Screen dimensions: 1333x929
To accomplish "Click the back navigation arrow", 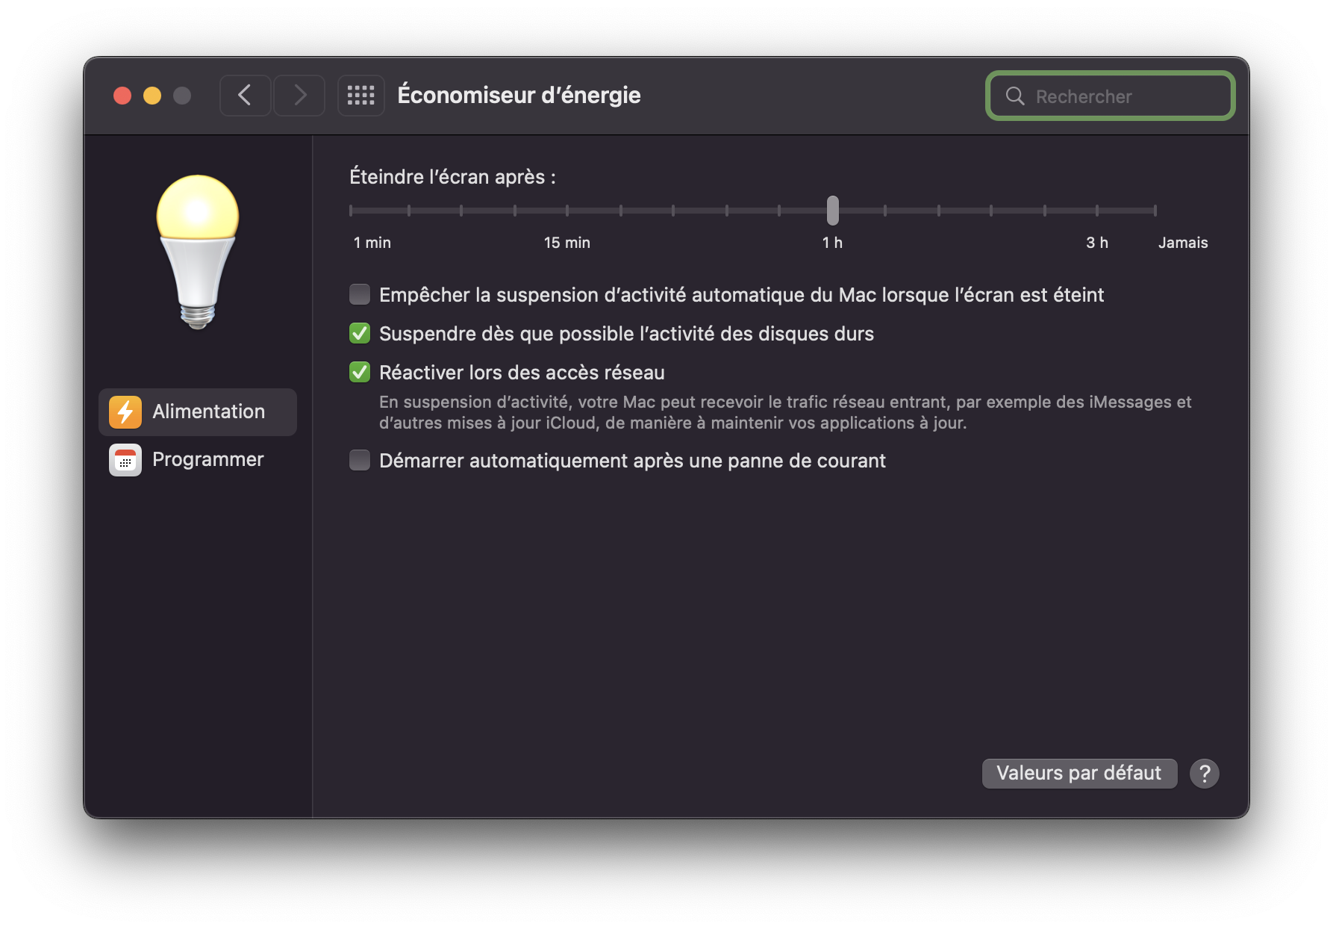I will coord(245,96).
